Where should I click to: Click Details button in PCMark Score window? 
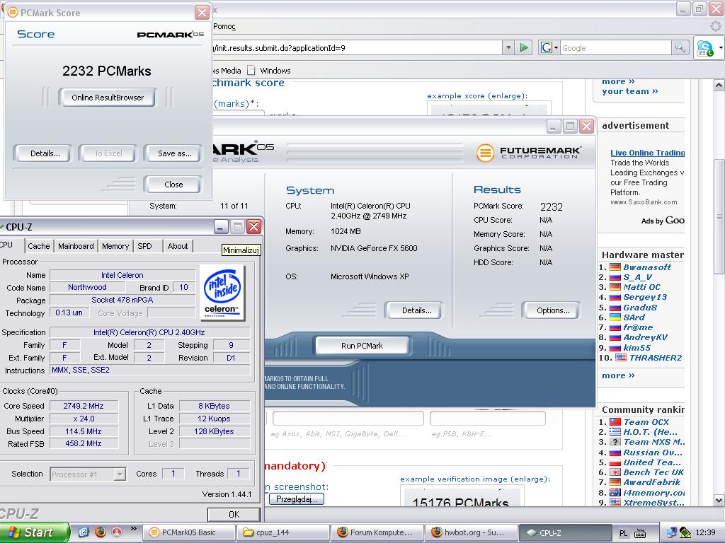tap(43, 153)
